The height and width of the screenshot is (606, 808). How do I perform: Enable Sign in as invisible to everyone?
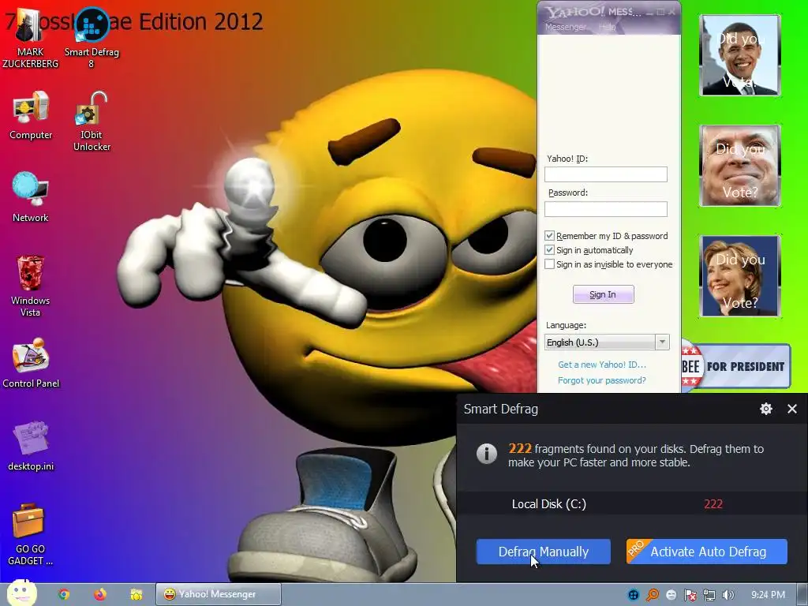[549, 264]
